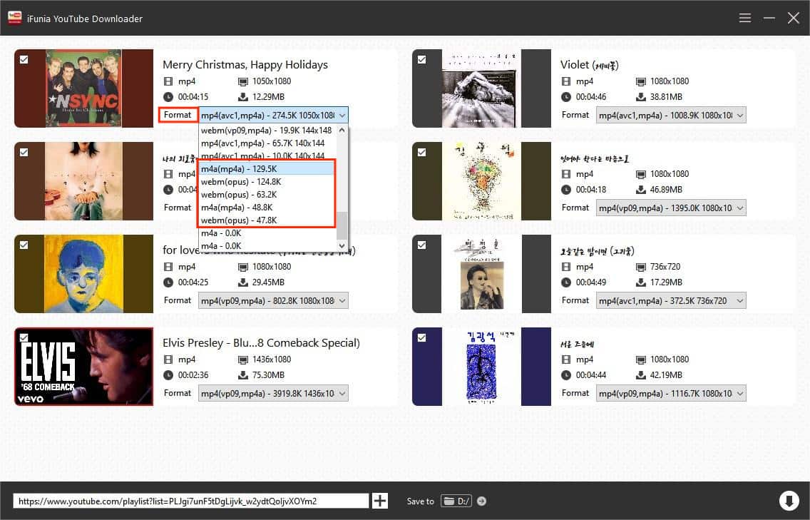Open the hamburger menu in title bar

[x=745, y=18]
